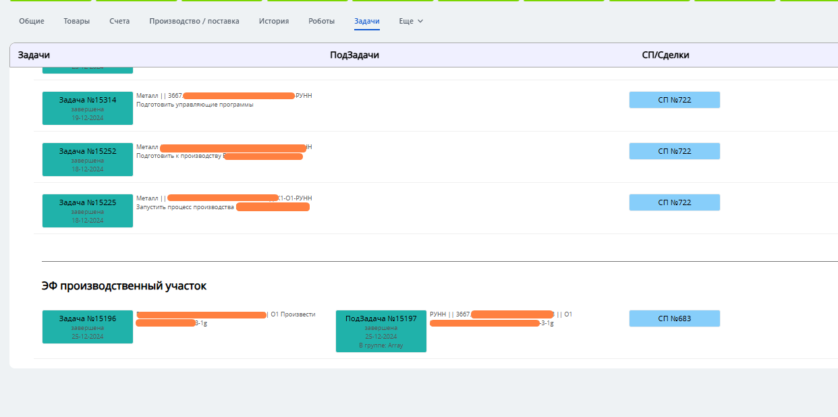The image size is (838, 417).
Task: Switch to the Товары tab
Action: click(x=76, y=21)
